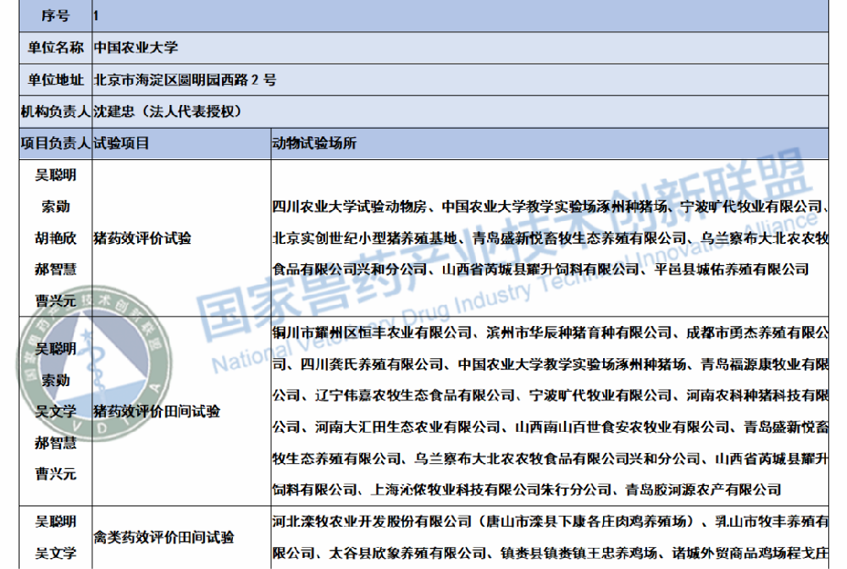This screenshot has width=847, height=569.
Task: Select the 序号 value cell '1'
Action: pyautogui.click(x=460, y=15)
